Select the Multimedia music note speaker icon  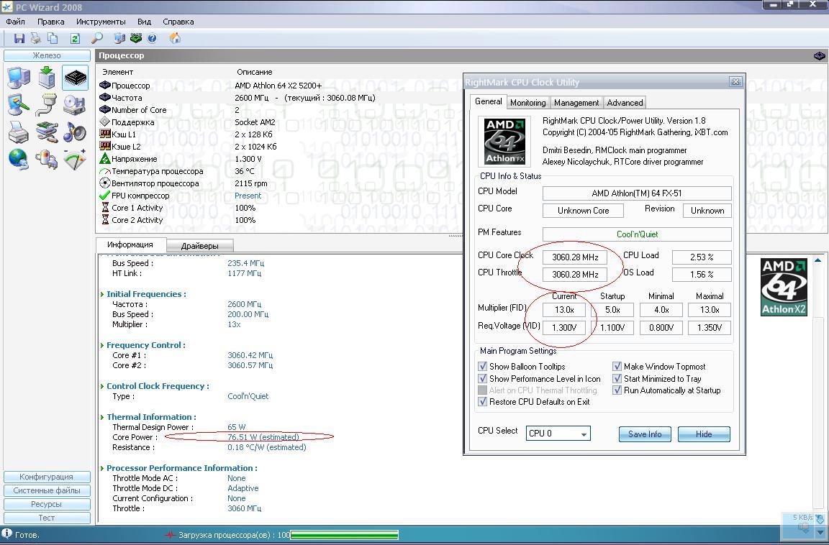pyautogui.click(x=75, y=132)
